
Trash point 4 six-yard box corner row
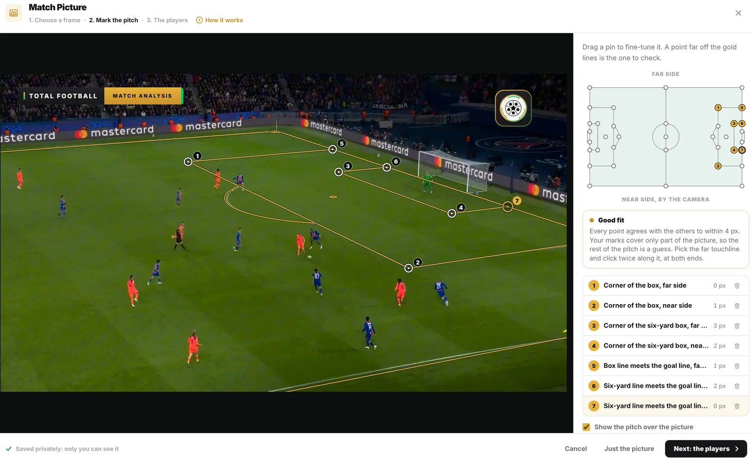(x=737, y=346)
